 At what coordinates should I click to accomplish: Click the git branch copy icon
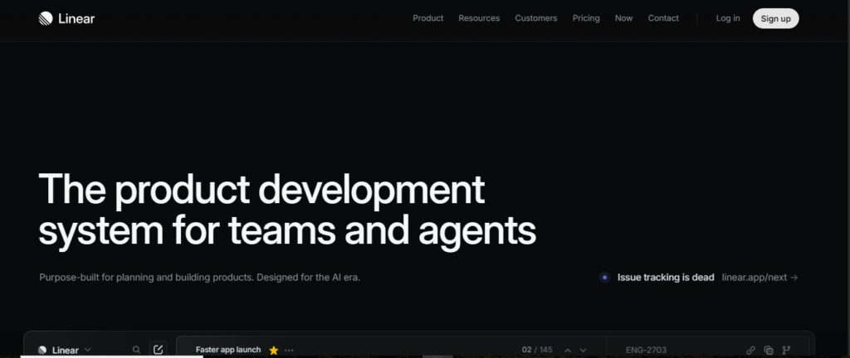[x=787, y=351]
